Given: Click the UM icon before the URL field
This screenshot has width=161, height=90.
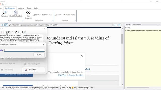Looking at the screenshot, I should [x=10, y=25].
